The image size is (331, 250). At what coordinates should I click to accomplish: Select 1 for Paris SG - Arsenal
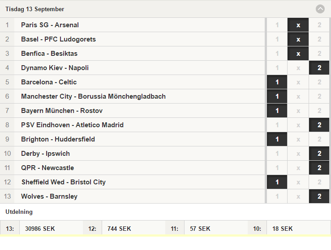coord(277,25)
